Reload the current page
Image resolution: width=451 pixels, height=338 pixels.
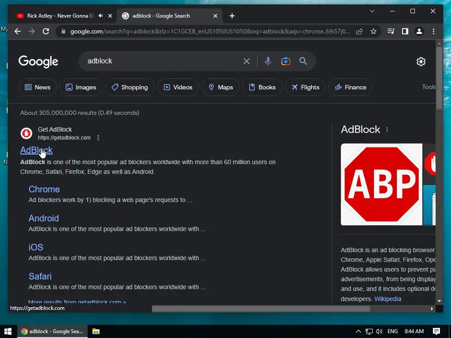(46, 31)
